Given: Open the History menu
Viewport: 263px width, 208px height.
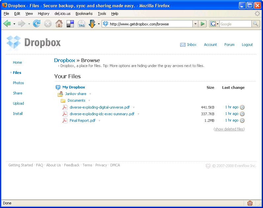Looking at the screenshot, I should tap(44, 14).
